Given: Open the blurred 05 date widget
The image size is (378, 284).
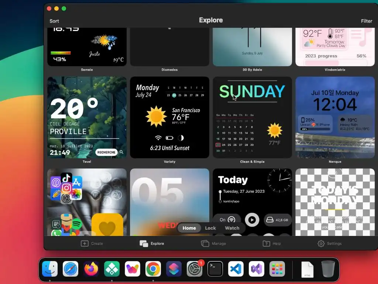Looking at the screenshot, I should click(170, 202).
